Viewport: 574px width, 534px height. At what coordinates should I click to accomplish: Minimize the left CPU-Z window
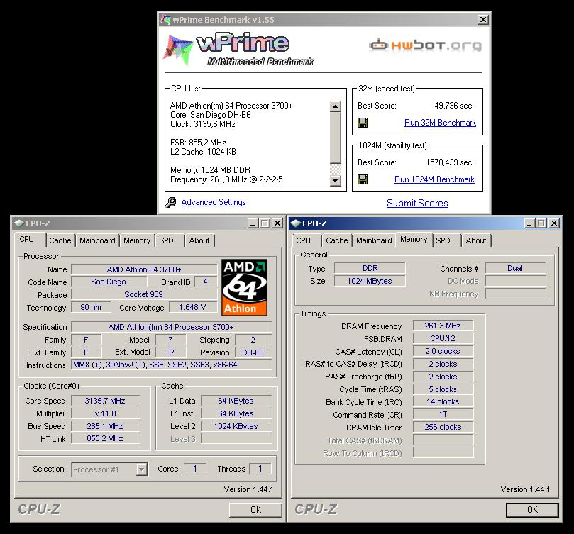click(x=252, y=223)
